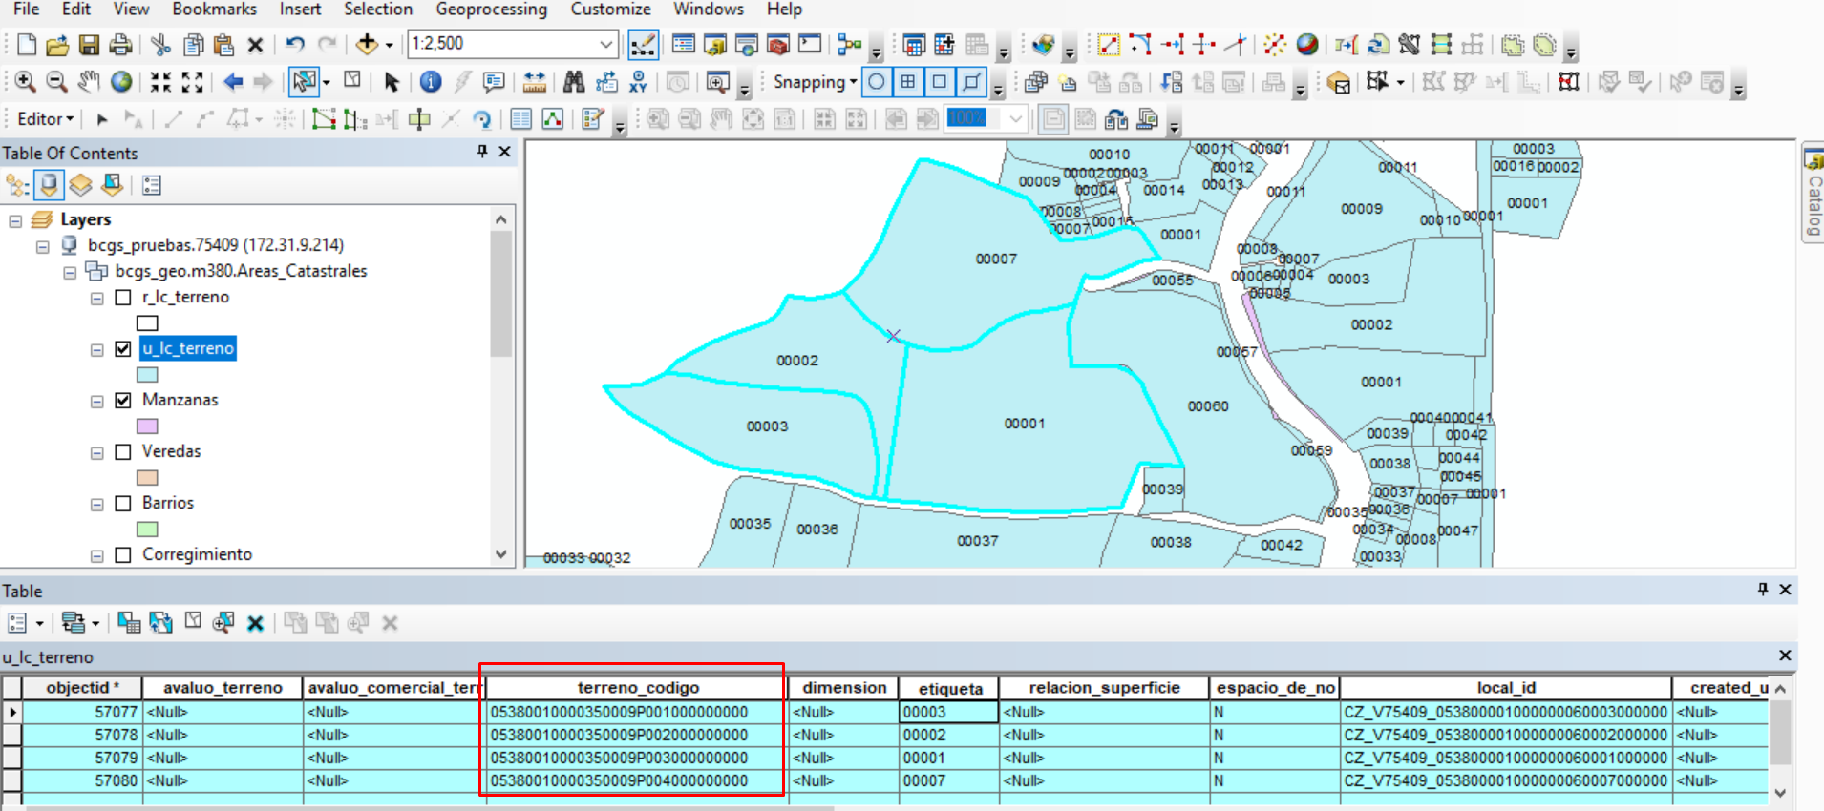Activate the Pan hand tool

point(89,82)
